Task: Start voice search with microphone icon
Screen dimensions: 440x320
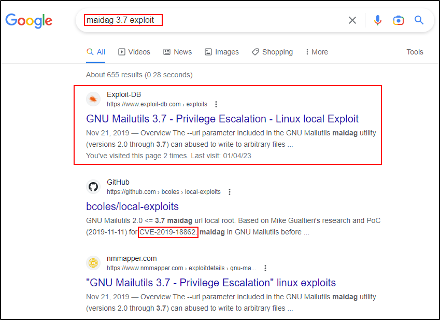Action: tap(378, 20)
